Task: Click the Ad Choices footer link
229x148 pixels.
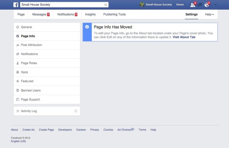Action: 124,130
